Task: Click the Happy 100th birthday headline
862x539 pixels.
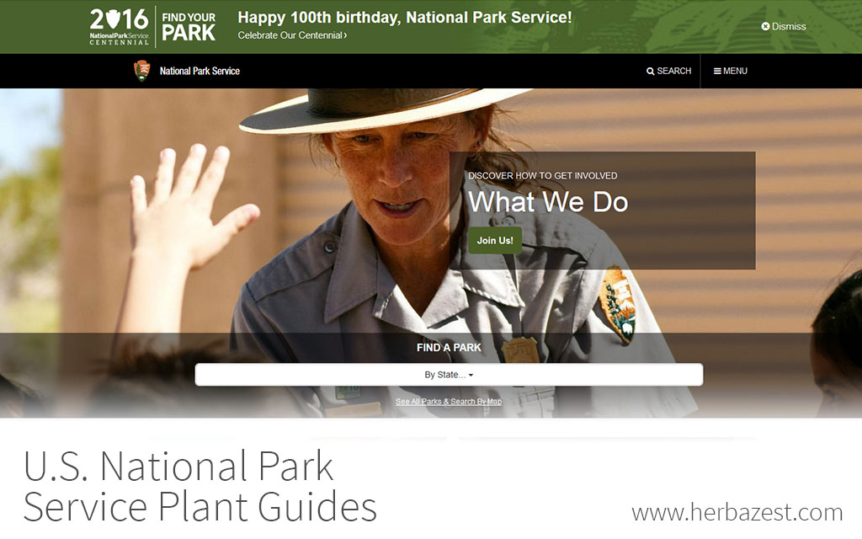Action: [405, 17]
